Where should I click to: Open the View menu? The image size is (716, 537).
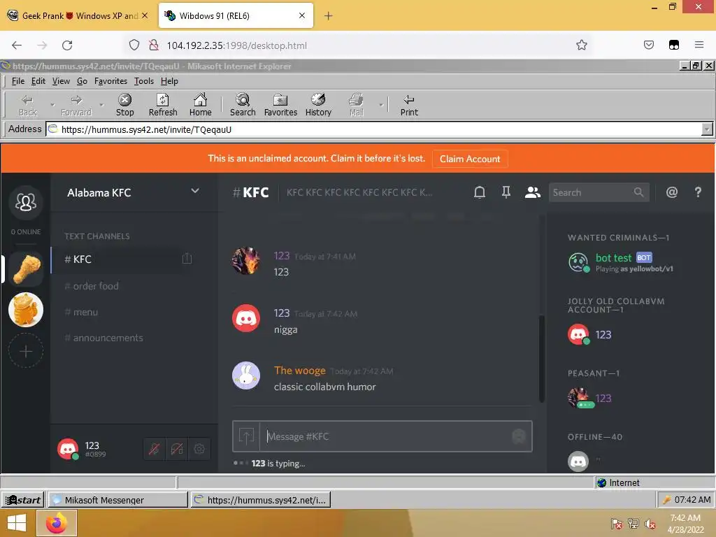click(61, 81)
